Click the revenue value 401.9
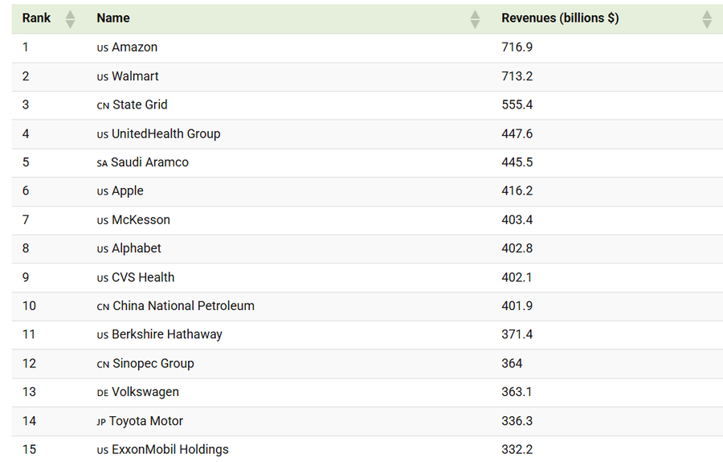This screenshot has width=723, height=462. coord(517,305)
